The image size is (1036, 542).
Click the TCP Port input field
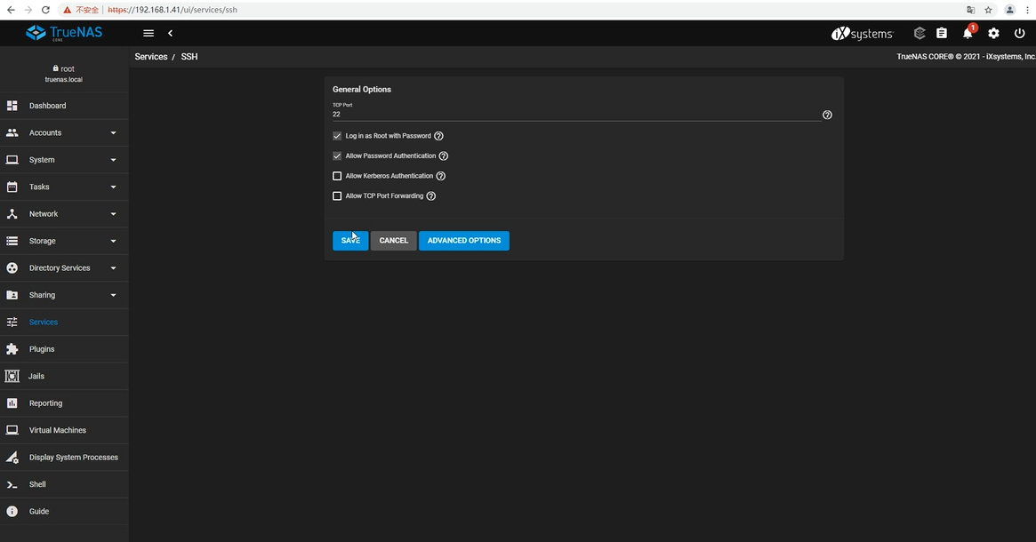574,115
